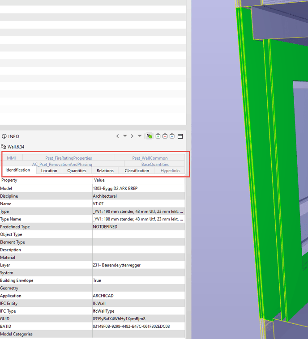This screenshot has width=308, height=339.
Task: Click the Material property row
Action: (92, 257)
